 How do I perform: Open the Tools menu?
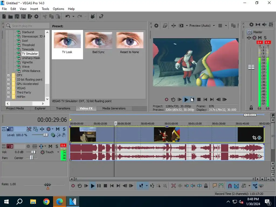[45, 9]
